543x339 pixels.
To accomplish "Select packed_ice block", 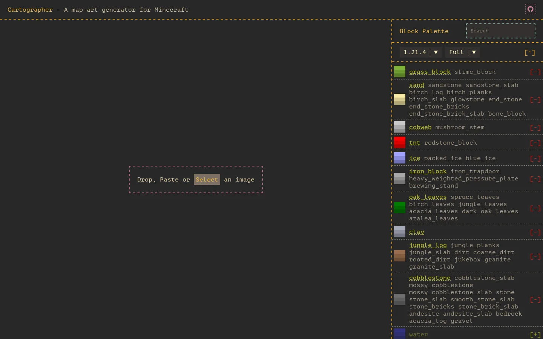I will pyautogui.click(x=443, y=158).
